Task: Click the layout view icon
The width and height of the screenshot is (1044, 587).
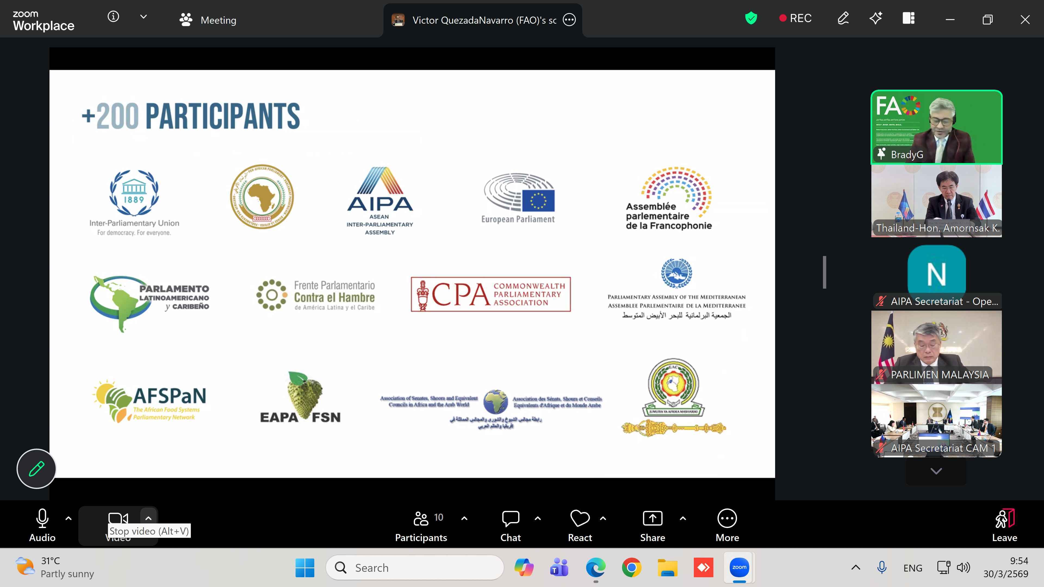Action: coord(909,18)
